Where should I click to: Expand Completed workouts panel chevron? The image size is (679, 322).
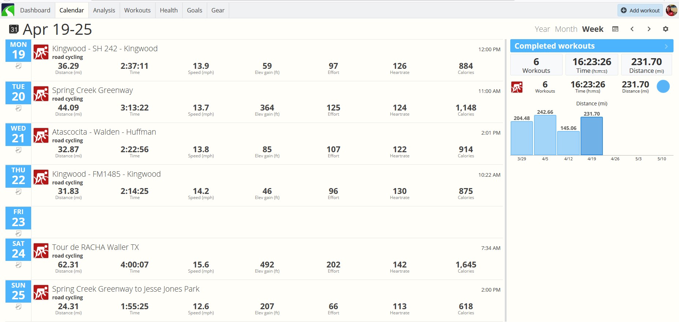[x=666, y=46]
